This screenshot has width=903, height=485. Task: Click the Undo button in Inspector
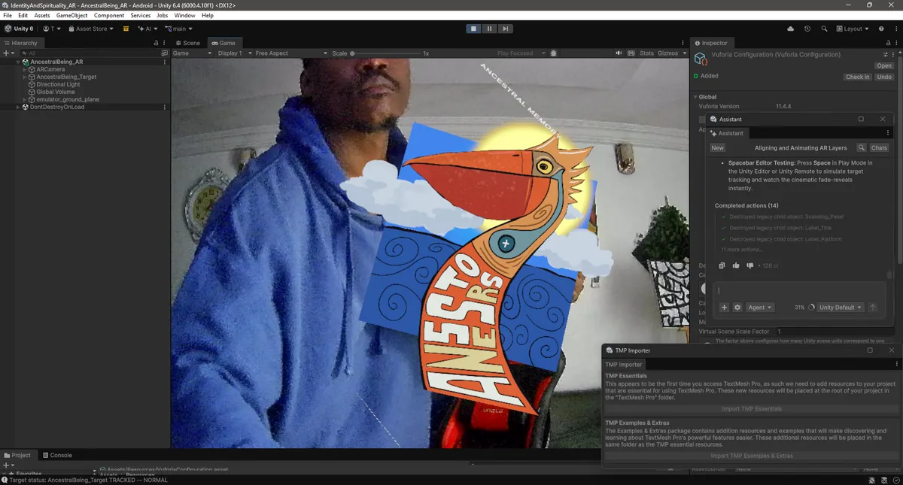click(x=884, y=77)
